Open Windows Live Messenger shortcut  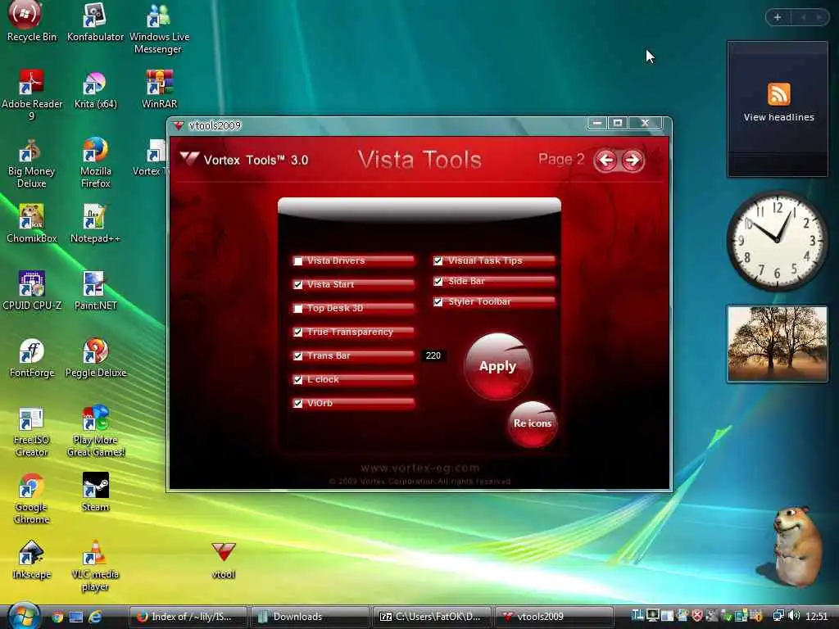pyautogui.click(x=158, y=28)
